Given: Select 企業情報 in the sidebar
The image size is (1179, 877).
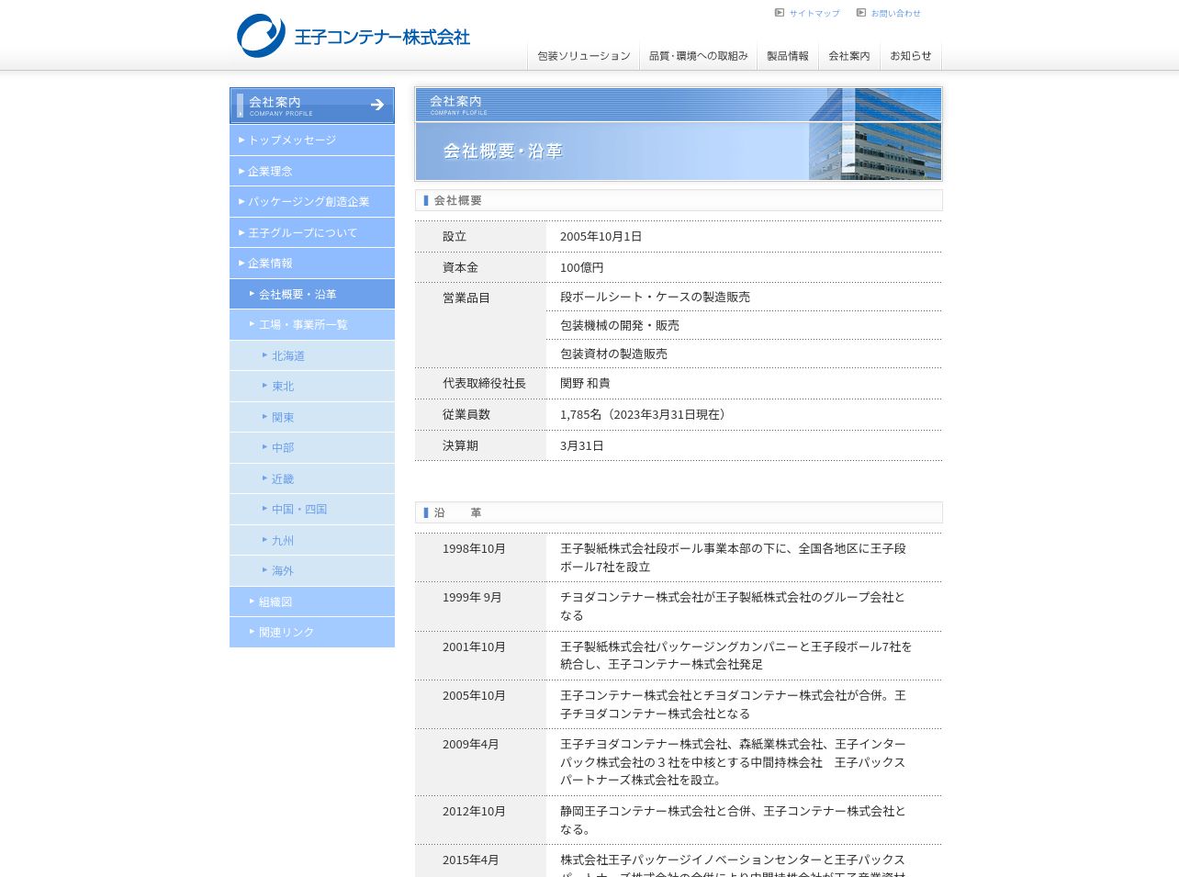Looking at the screenshot, I should [312, 263].
